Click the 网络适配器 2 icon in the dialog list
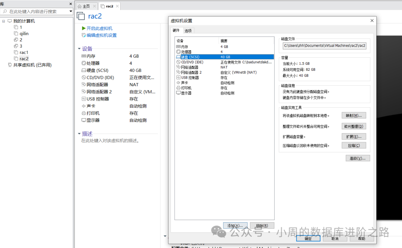 (178, 72)
